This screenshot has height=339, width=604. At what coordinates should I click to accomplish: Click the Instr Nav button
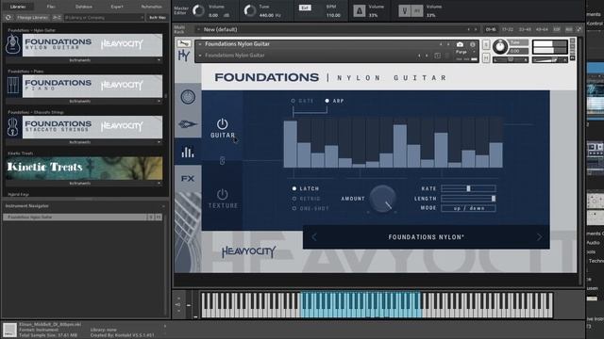pyautogui.click(x=158, y=18)
